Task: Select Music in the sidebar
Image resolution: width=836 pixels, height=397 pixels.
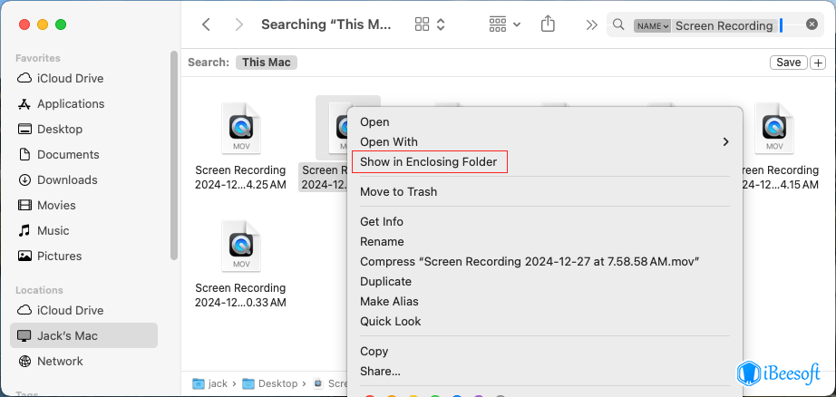Action: pos(53,231)
